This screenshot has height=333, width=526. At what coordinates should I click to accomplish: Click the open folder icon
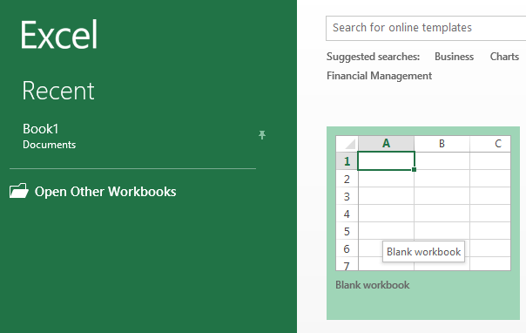pyautogui.click(x=19, y=191)
